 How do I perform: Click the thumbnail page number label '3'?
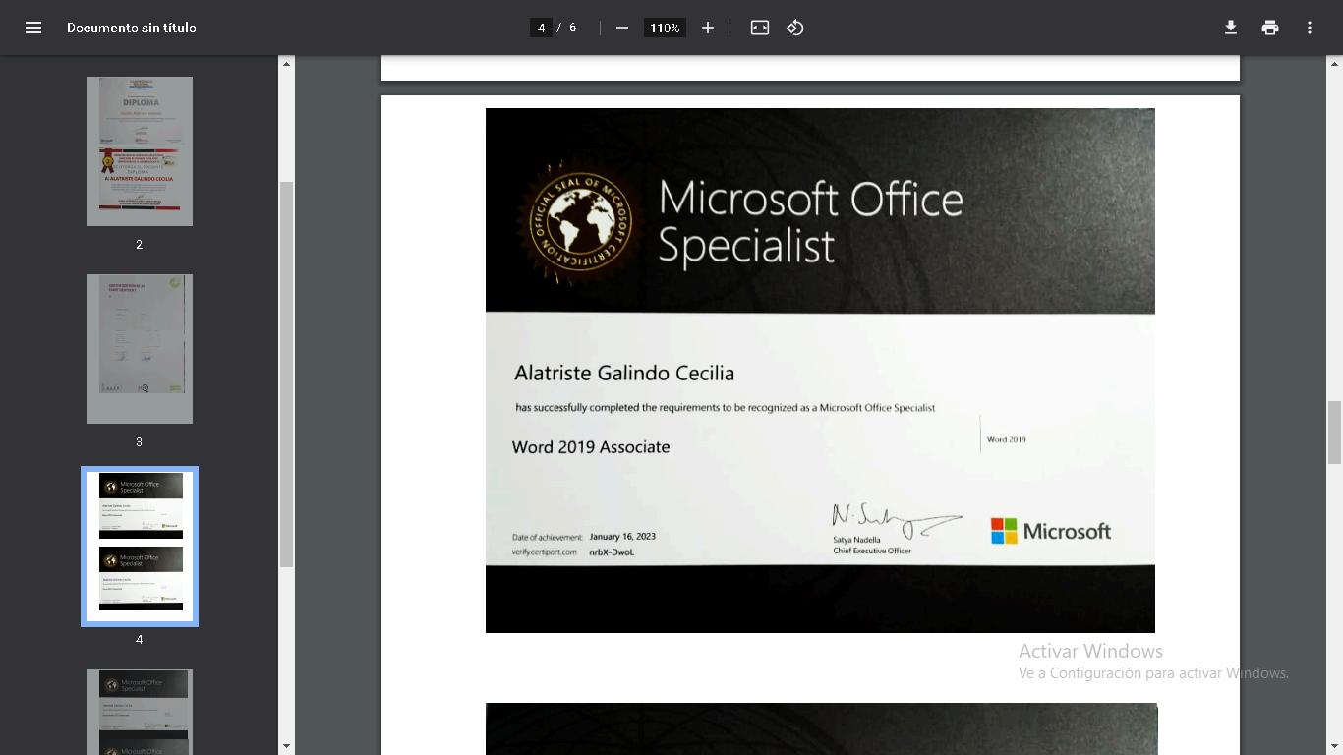(x=139, y=442)
